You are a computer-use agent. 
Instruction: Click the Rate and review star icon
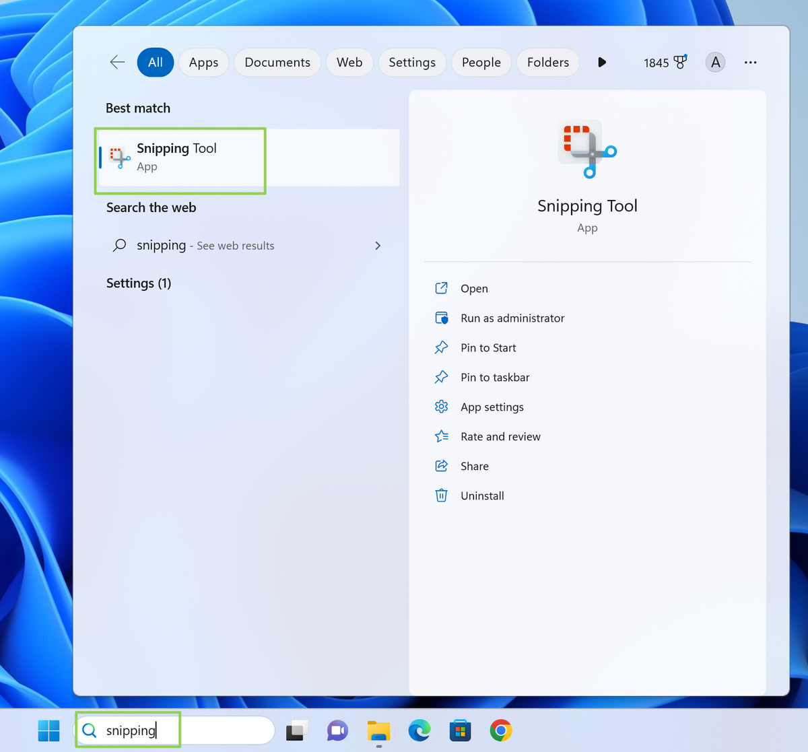click(441, 436)
